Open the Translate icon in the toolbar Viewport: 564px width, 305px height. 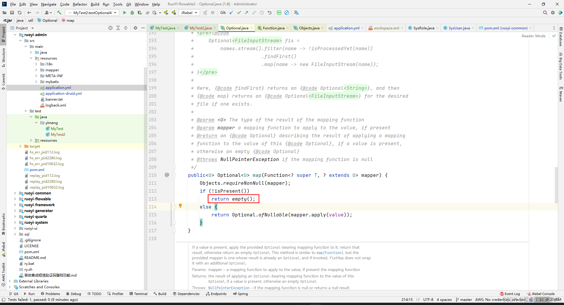tap(296, 13)
